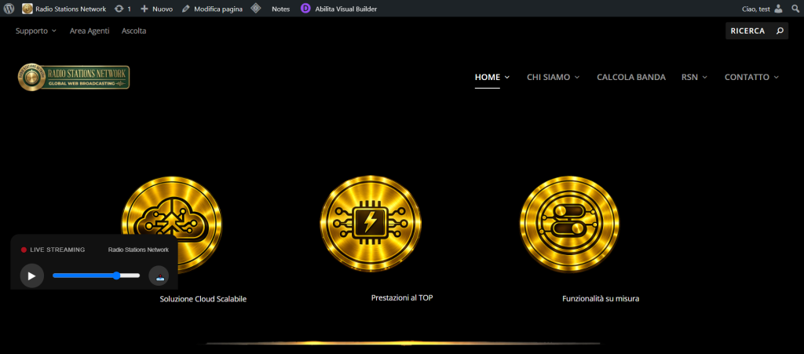Viewport: 804px width, 354px height.
Task: Click the Prestazioni al TOP caption
Action: [x=402, y=297]
